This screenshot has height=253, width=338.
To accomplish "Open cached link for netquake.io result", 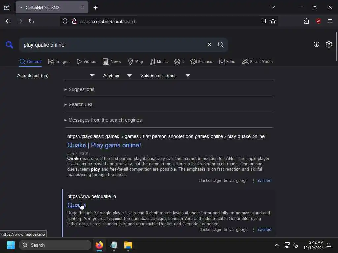I will point(265,230).
